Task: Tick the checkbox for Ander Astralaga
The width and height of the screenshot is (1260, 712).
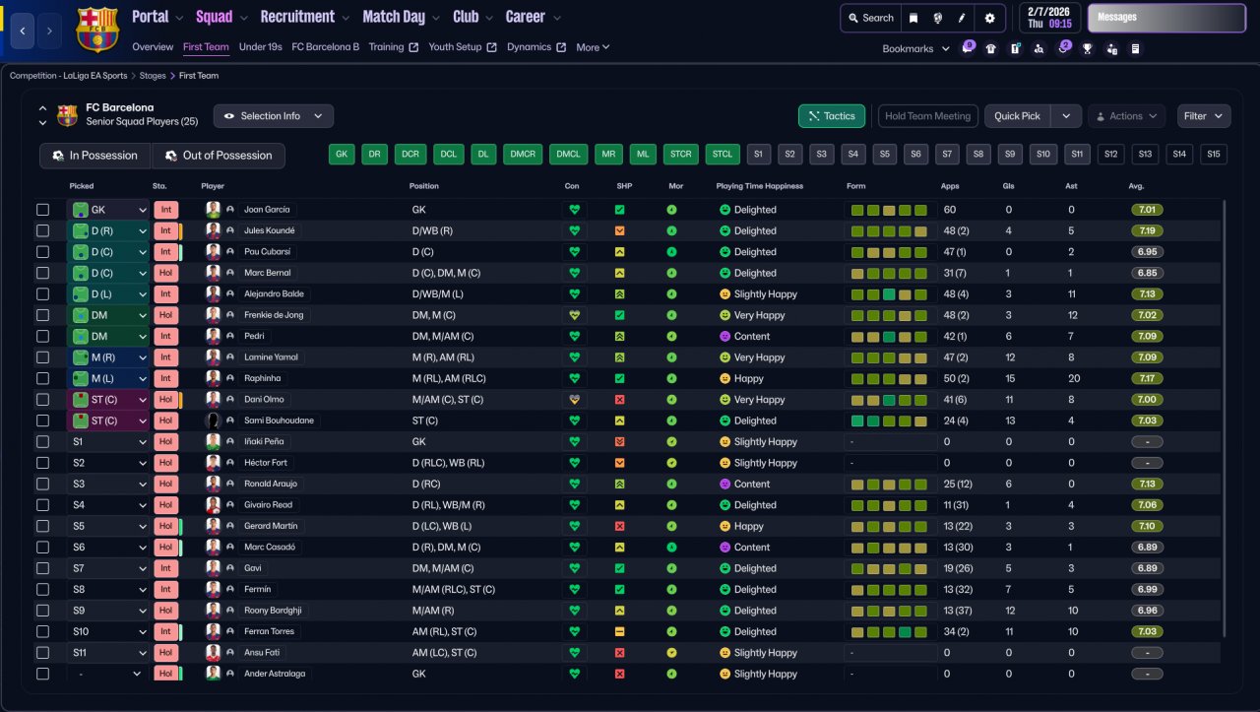Action: click(42, 674)
